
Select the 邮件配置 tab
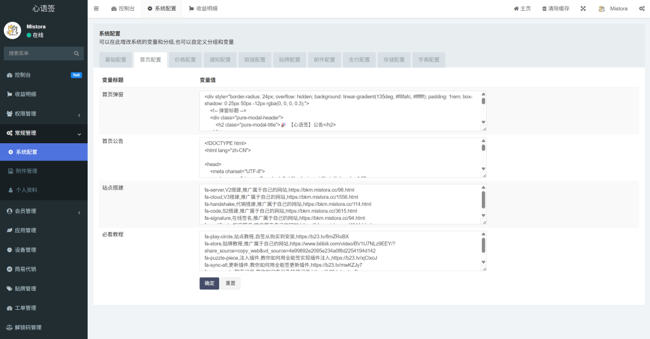click(x=324, y=60)
